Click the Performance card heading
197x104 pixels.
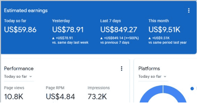tap(19, 69)
